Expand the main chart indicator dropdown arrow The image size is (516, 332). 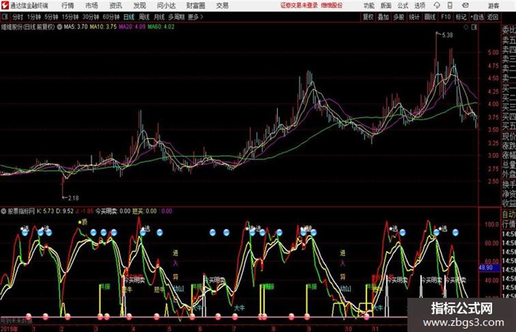[x=60, y=27]
